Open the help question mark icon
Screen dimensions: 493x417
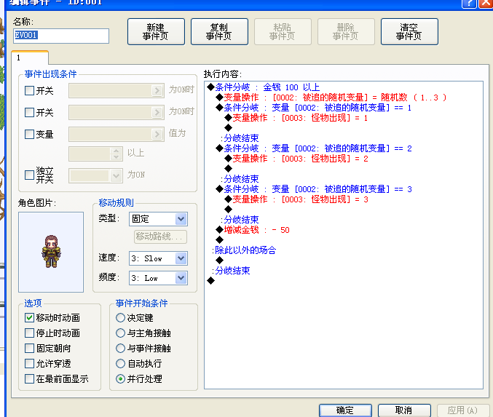click(469, 4)
